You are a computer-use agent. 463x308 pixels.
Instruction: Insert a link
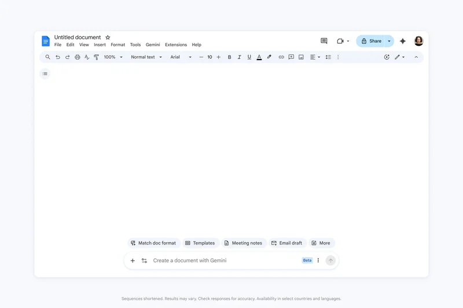pyautogui.click(x=281, y=57)
